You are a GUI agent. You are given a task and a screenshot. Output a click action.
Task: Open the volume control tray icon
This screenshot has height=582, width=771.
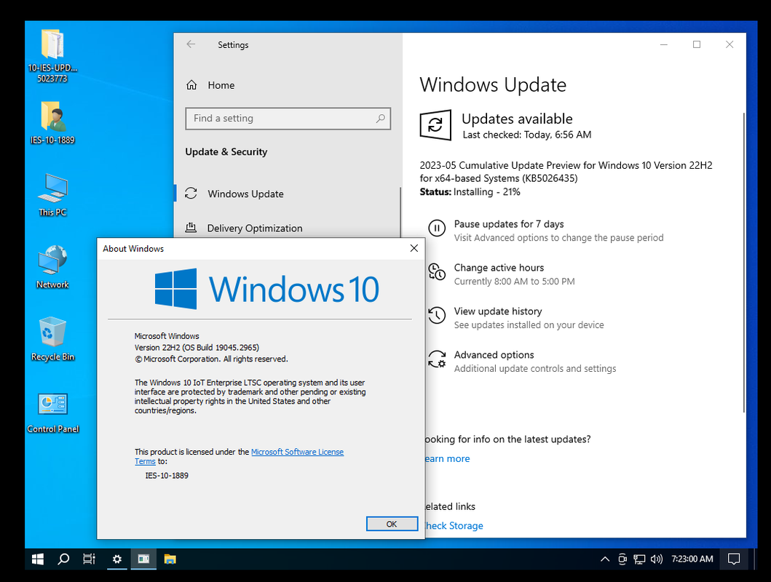point(657,559)
